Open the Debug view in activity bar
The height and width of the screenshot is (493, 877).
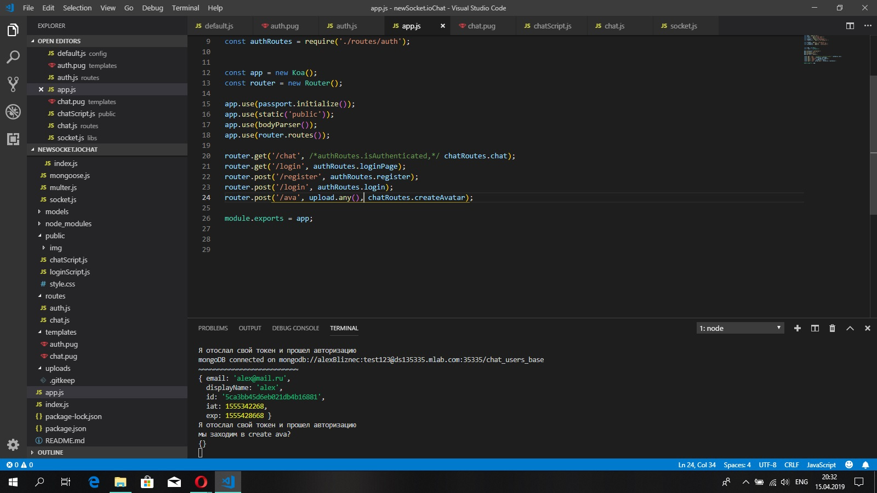point(13,112)
